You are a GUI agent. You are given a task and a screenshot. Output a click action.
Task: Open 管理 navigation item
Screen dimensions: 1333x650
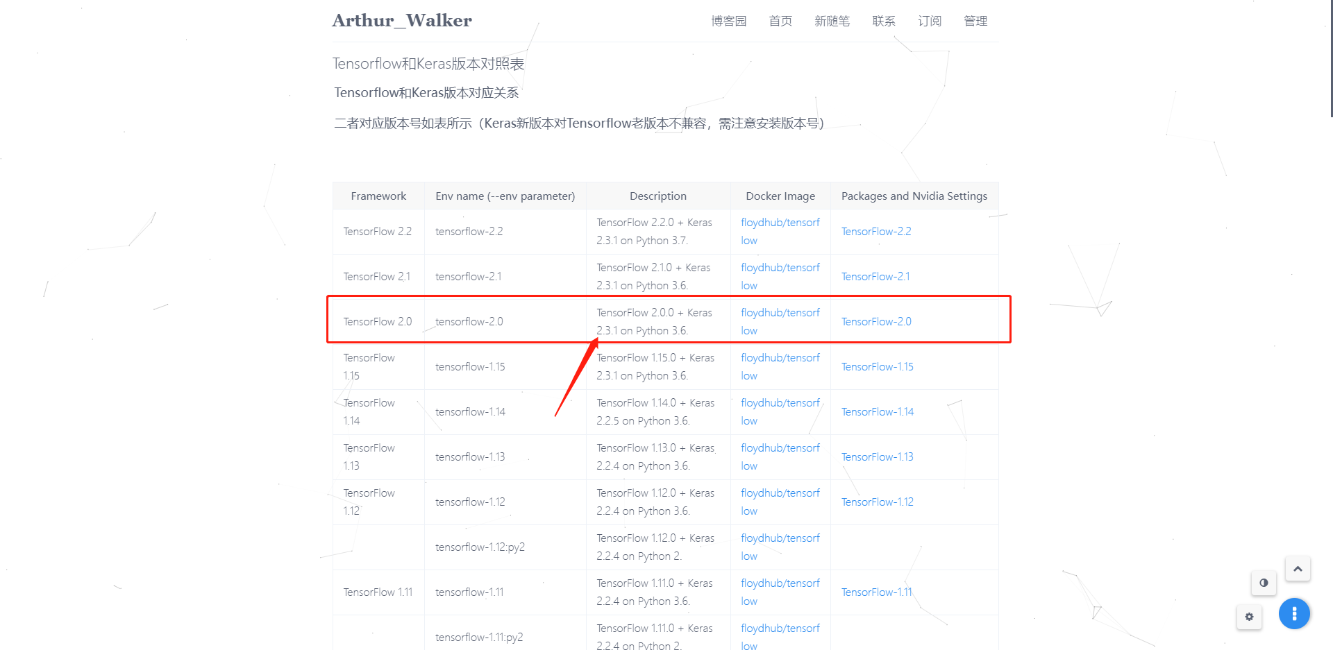pos(975,21)
